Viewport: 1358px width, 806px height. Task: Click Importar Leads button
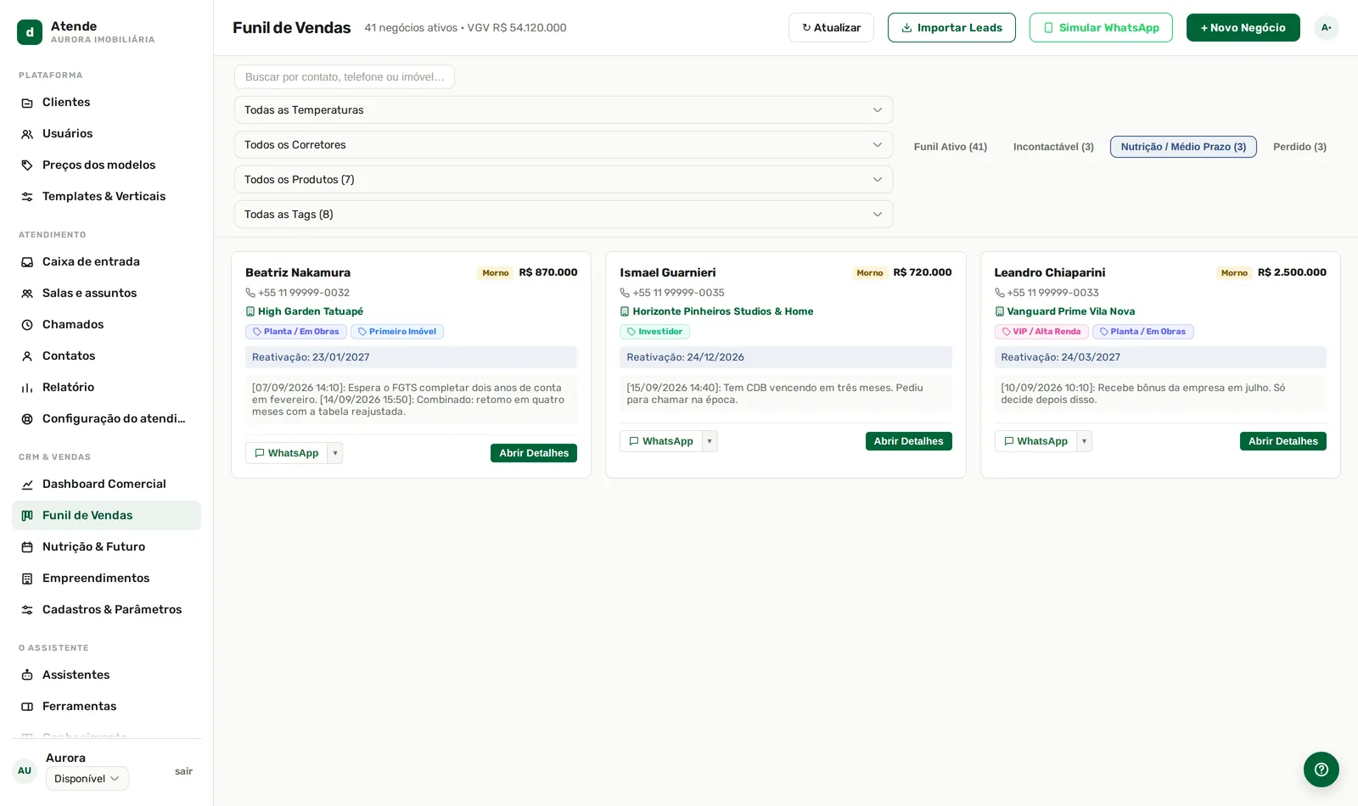point(951,28)
